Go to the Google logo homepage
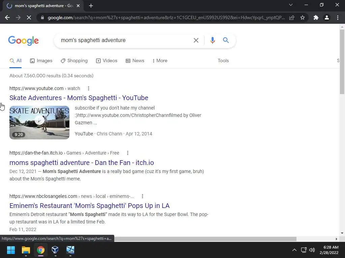The width and height of the screenshot is (345, 258). (23, 41)
